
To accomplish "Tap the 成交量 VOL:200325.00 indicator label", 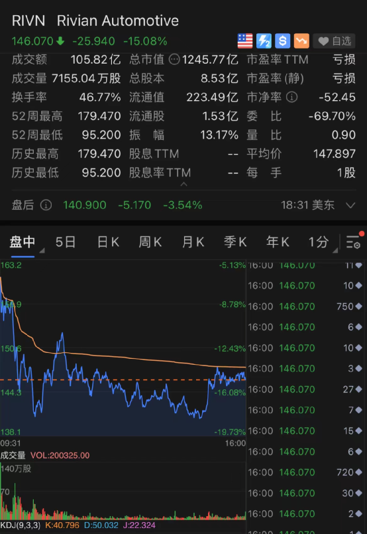I will tap(45, 455).
